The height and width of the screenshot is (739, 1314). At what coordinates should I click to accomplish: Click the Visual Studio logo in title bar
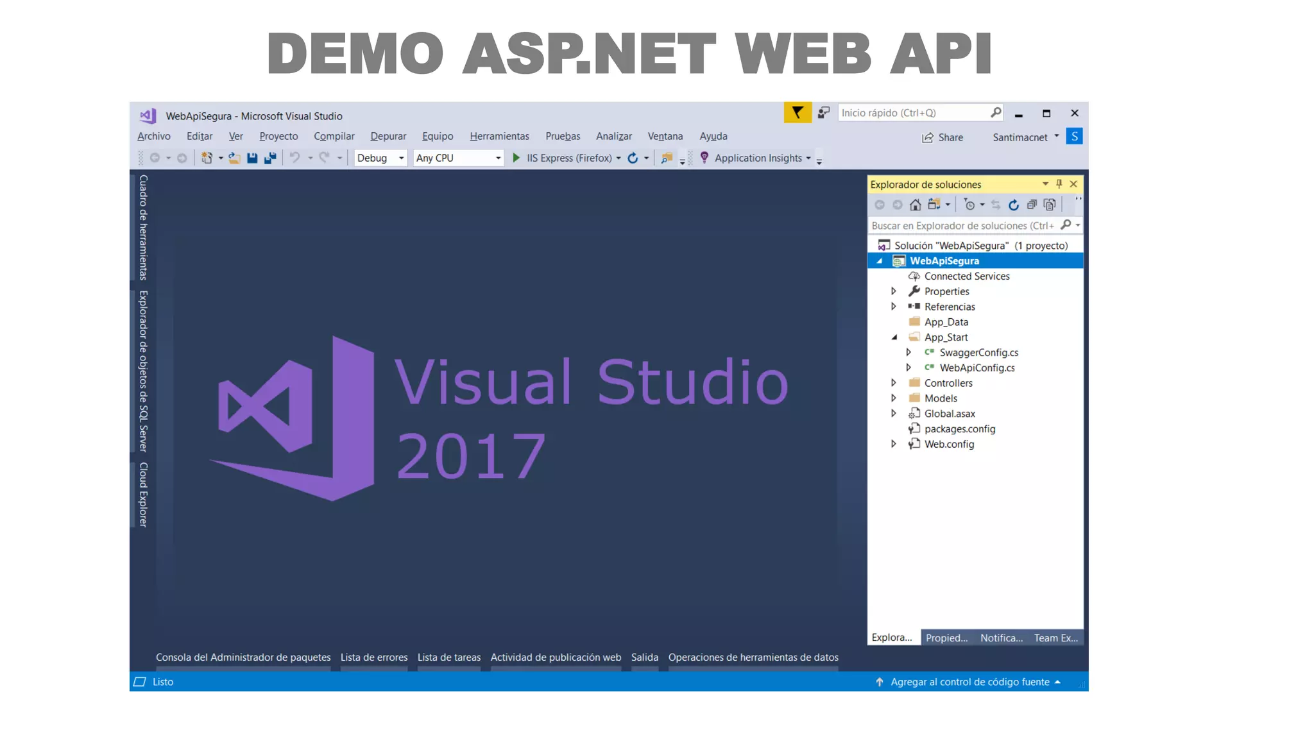point(148,115)
